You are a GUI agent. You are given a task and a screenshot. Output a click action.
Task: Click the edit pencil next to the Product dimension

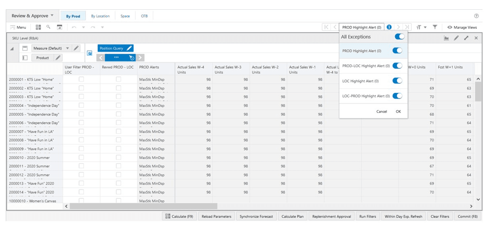[58, 58]
